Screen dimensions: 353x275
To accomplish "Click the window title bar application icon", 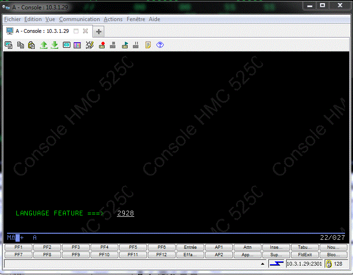I will tap(6, 8).
